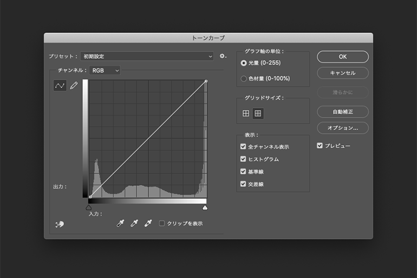
Task: Click the キャンセル button
Action: pyautogui.click(x=342, y=73)
